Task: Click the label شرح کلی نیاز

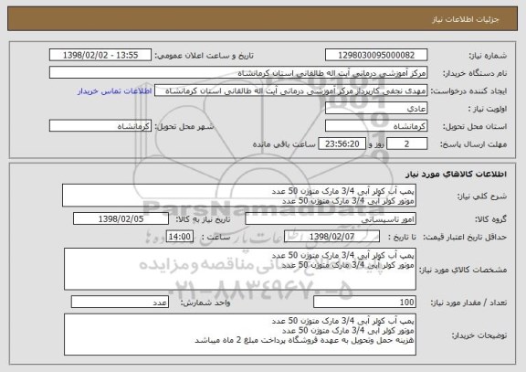Action: (x=482, y=196)
